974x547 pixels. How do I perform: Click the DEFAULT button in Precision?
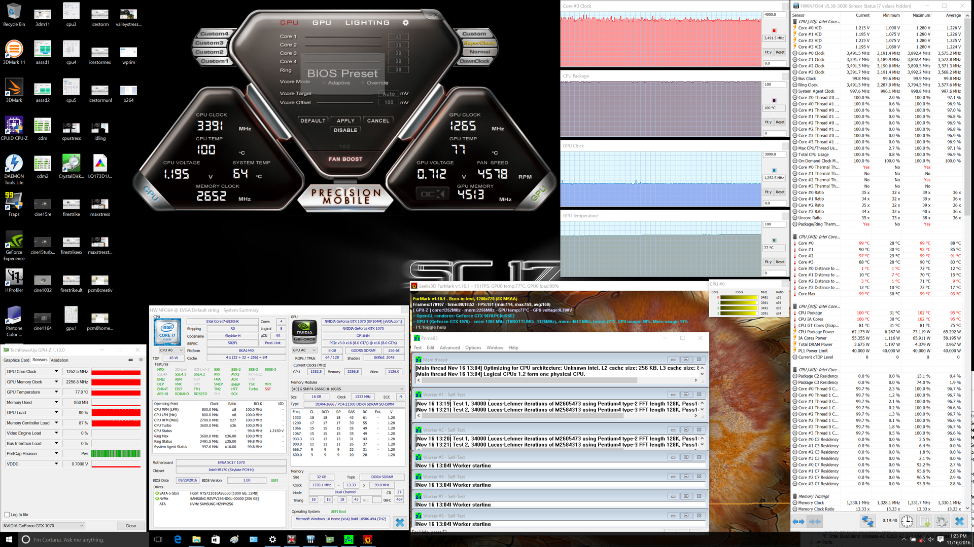(312, 121)
